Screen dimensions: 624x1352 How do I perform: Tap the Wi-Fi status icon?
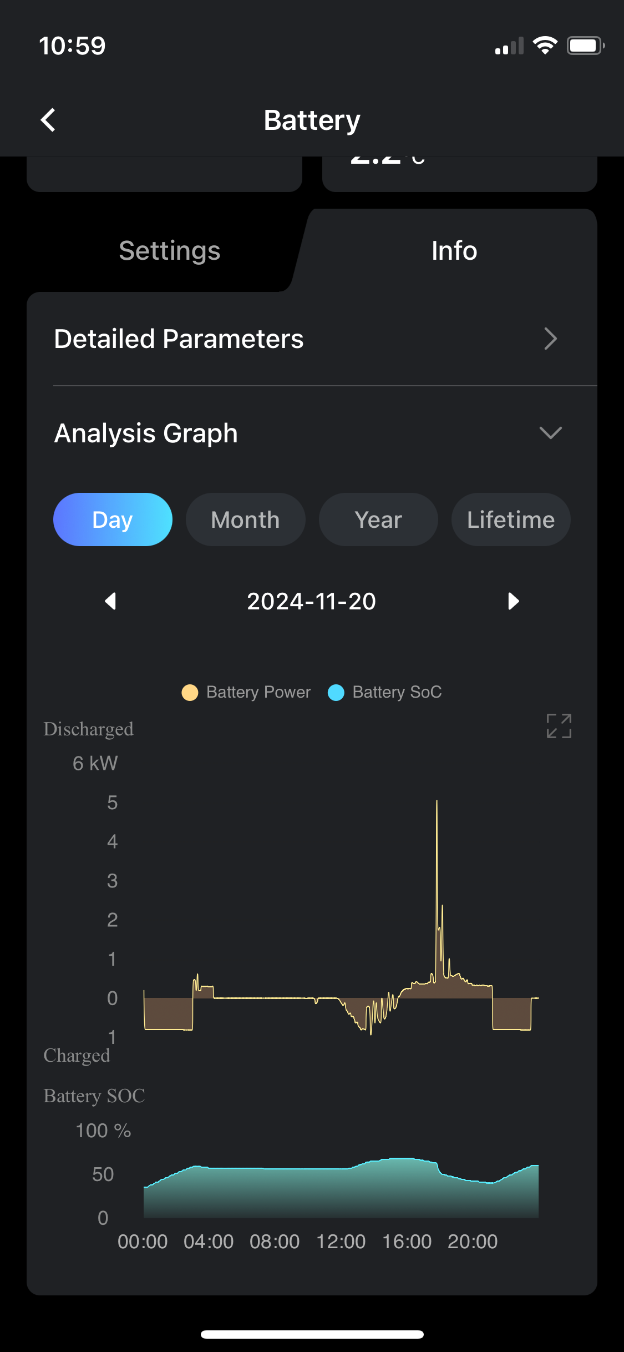tap(545, 46)
